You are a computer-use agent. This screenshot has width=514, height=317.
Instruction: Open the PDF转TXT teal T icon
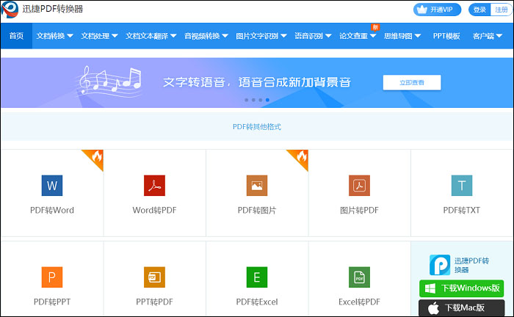click(462, 186)
